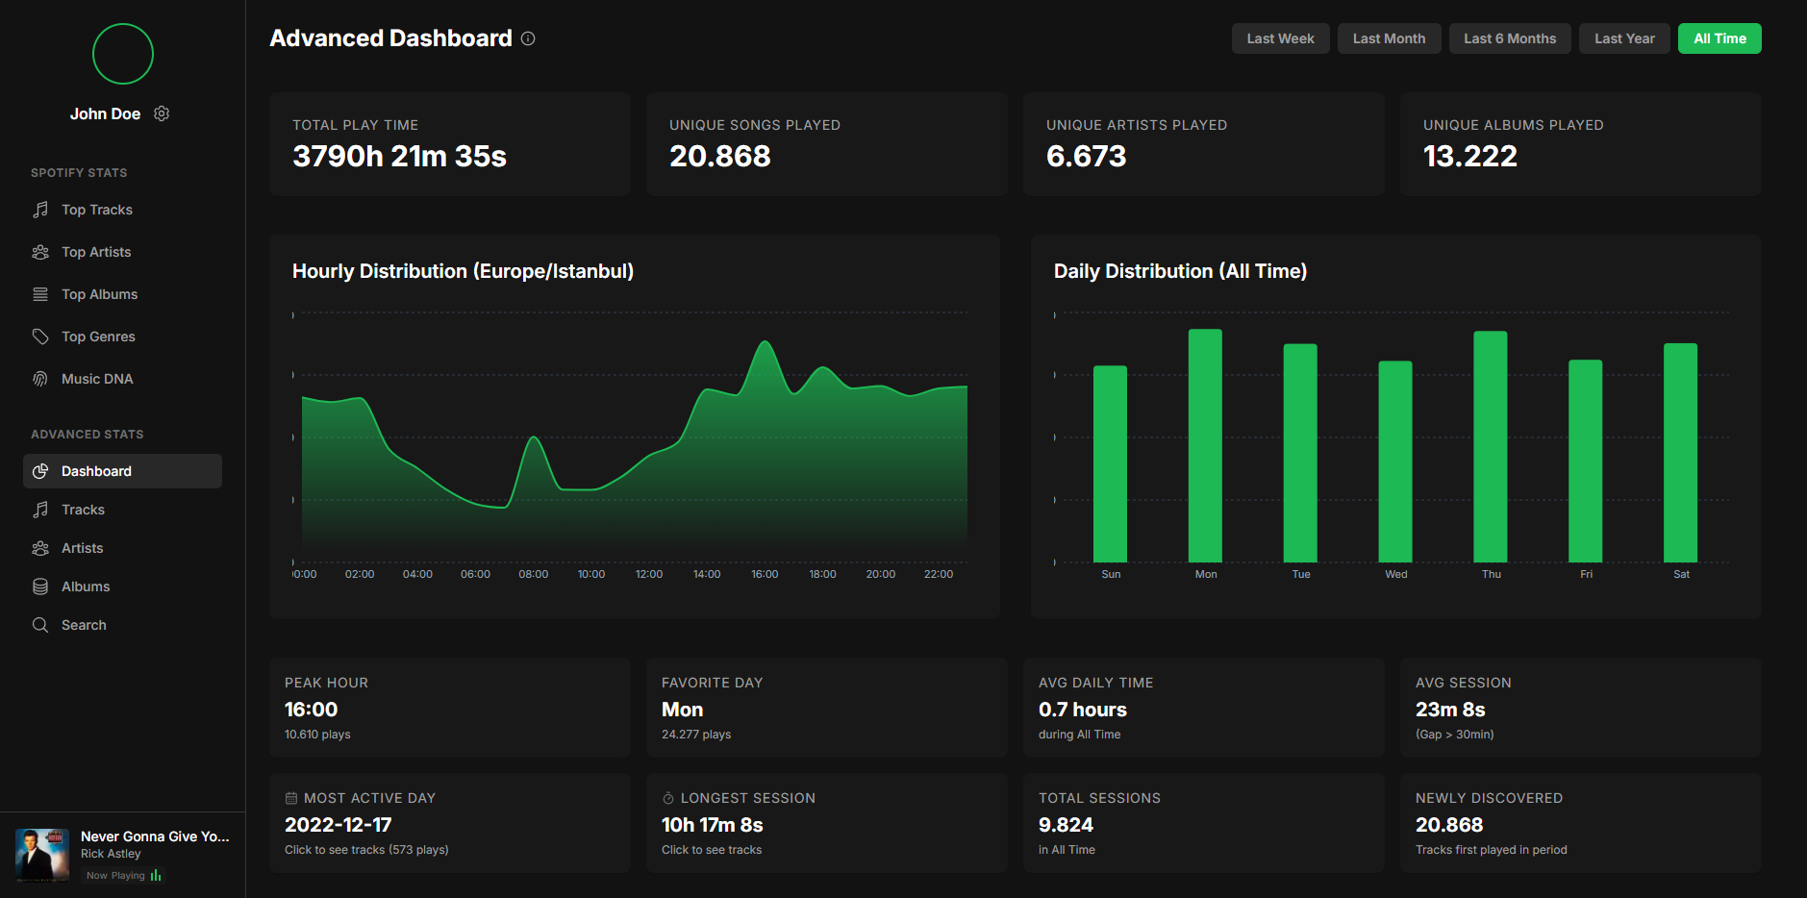Viewport: 1807px width, 898px height.
Task: Open Tracks under Advanced Stats
Action: point(84,510)
